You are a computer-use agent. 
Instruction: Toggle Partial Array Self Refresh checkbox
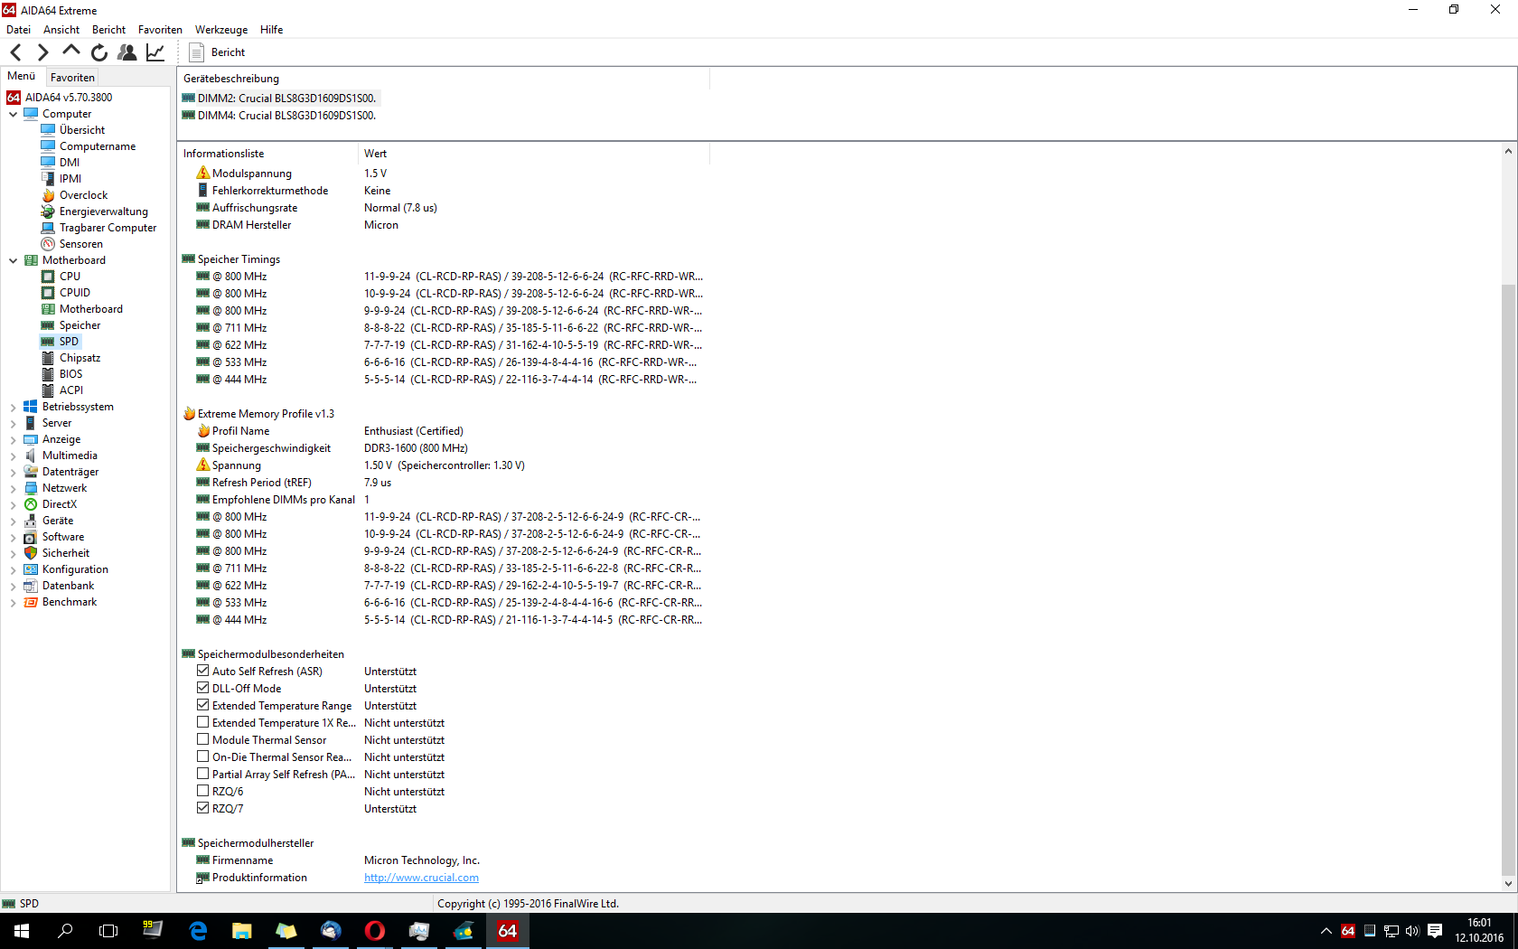pos(203,774)
